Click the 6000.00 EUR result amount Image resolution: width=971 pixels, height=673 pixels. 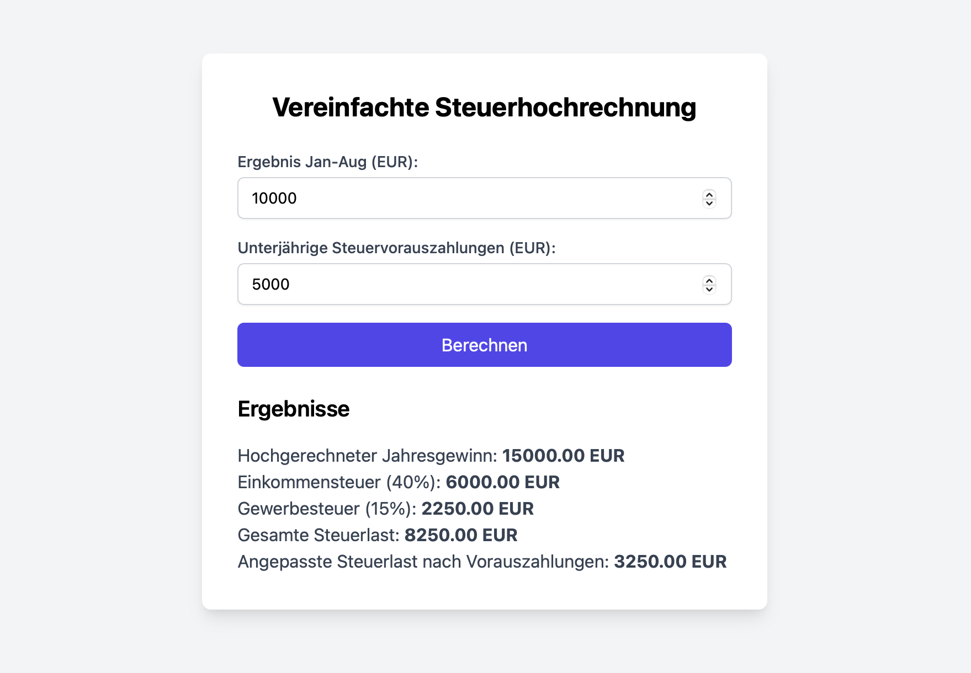[502, 482]
